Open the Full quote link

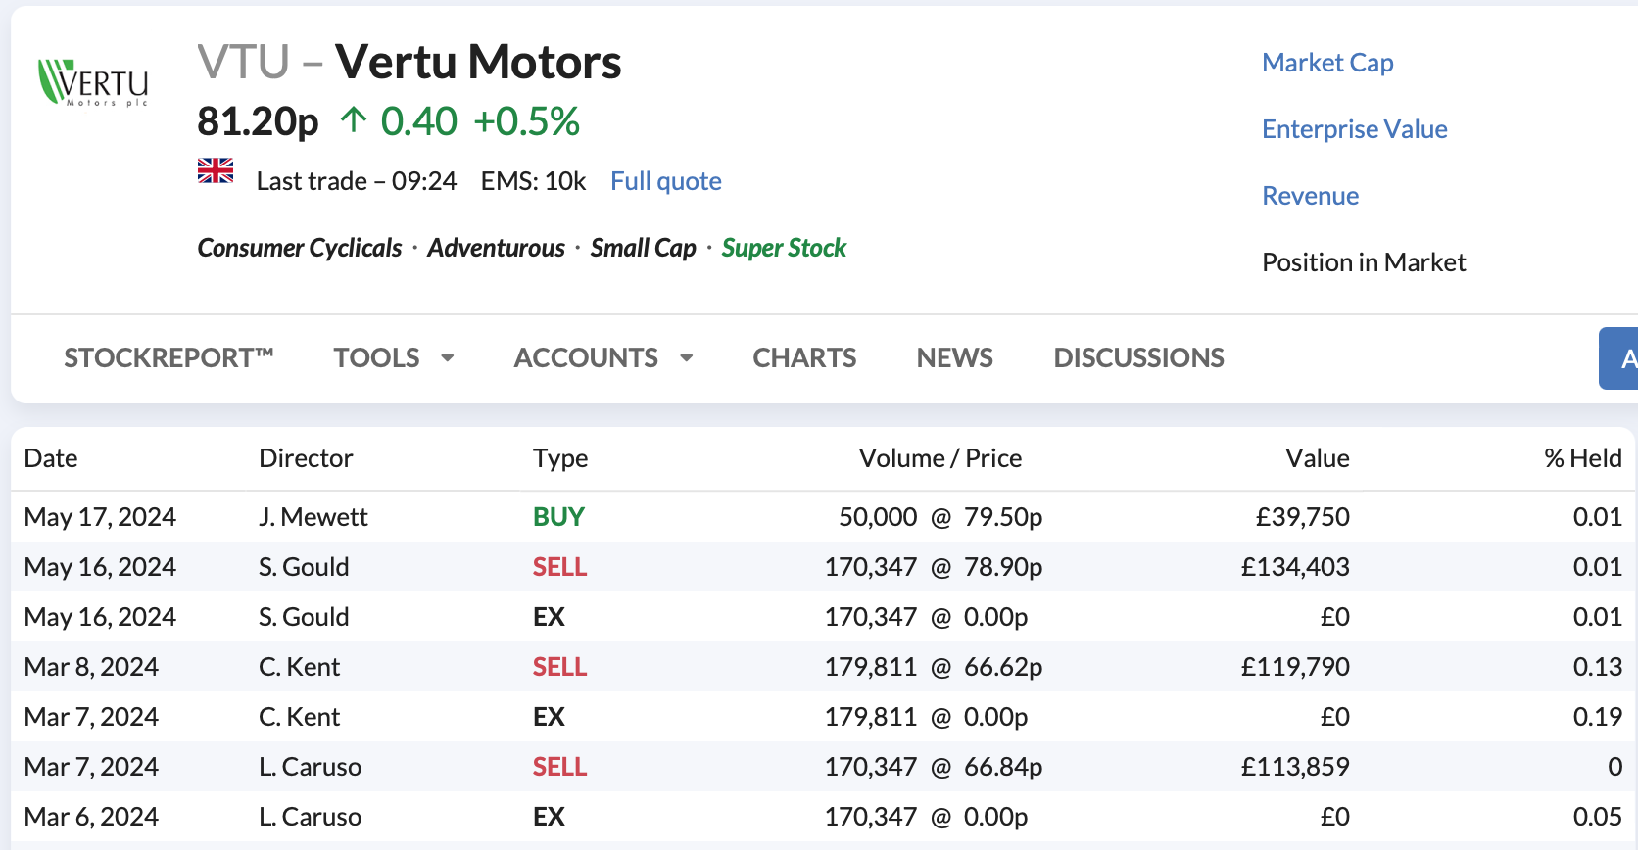coord(666,181)
